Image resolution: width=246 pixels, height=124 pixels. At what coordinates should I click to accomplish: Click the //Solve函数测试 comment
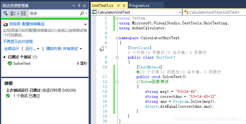tap(153, 82)
